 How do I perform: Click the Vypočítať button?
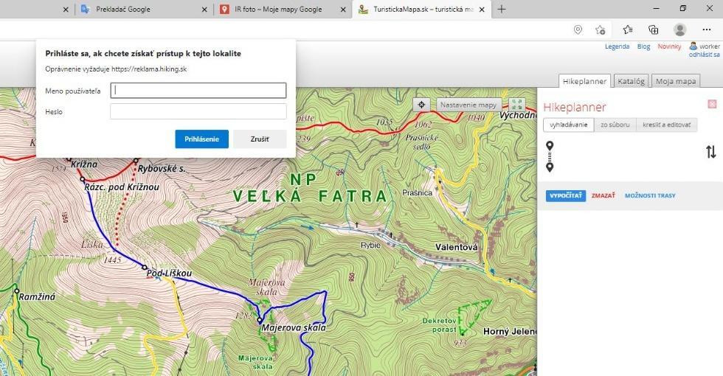(565, 195)
